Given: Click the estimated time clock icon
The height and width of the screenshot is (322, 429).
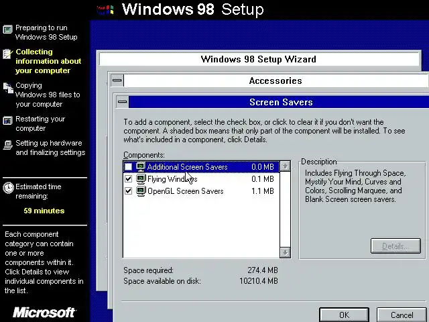Looking at the screenshot, I should (x=8, y=188).
